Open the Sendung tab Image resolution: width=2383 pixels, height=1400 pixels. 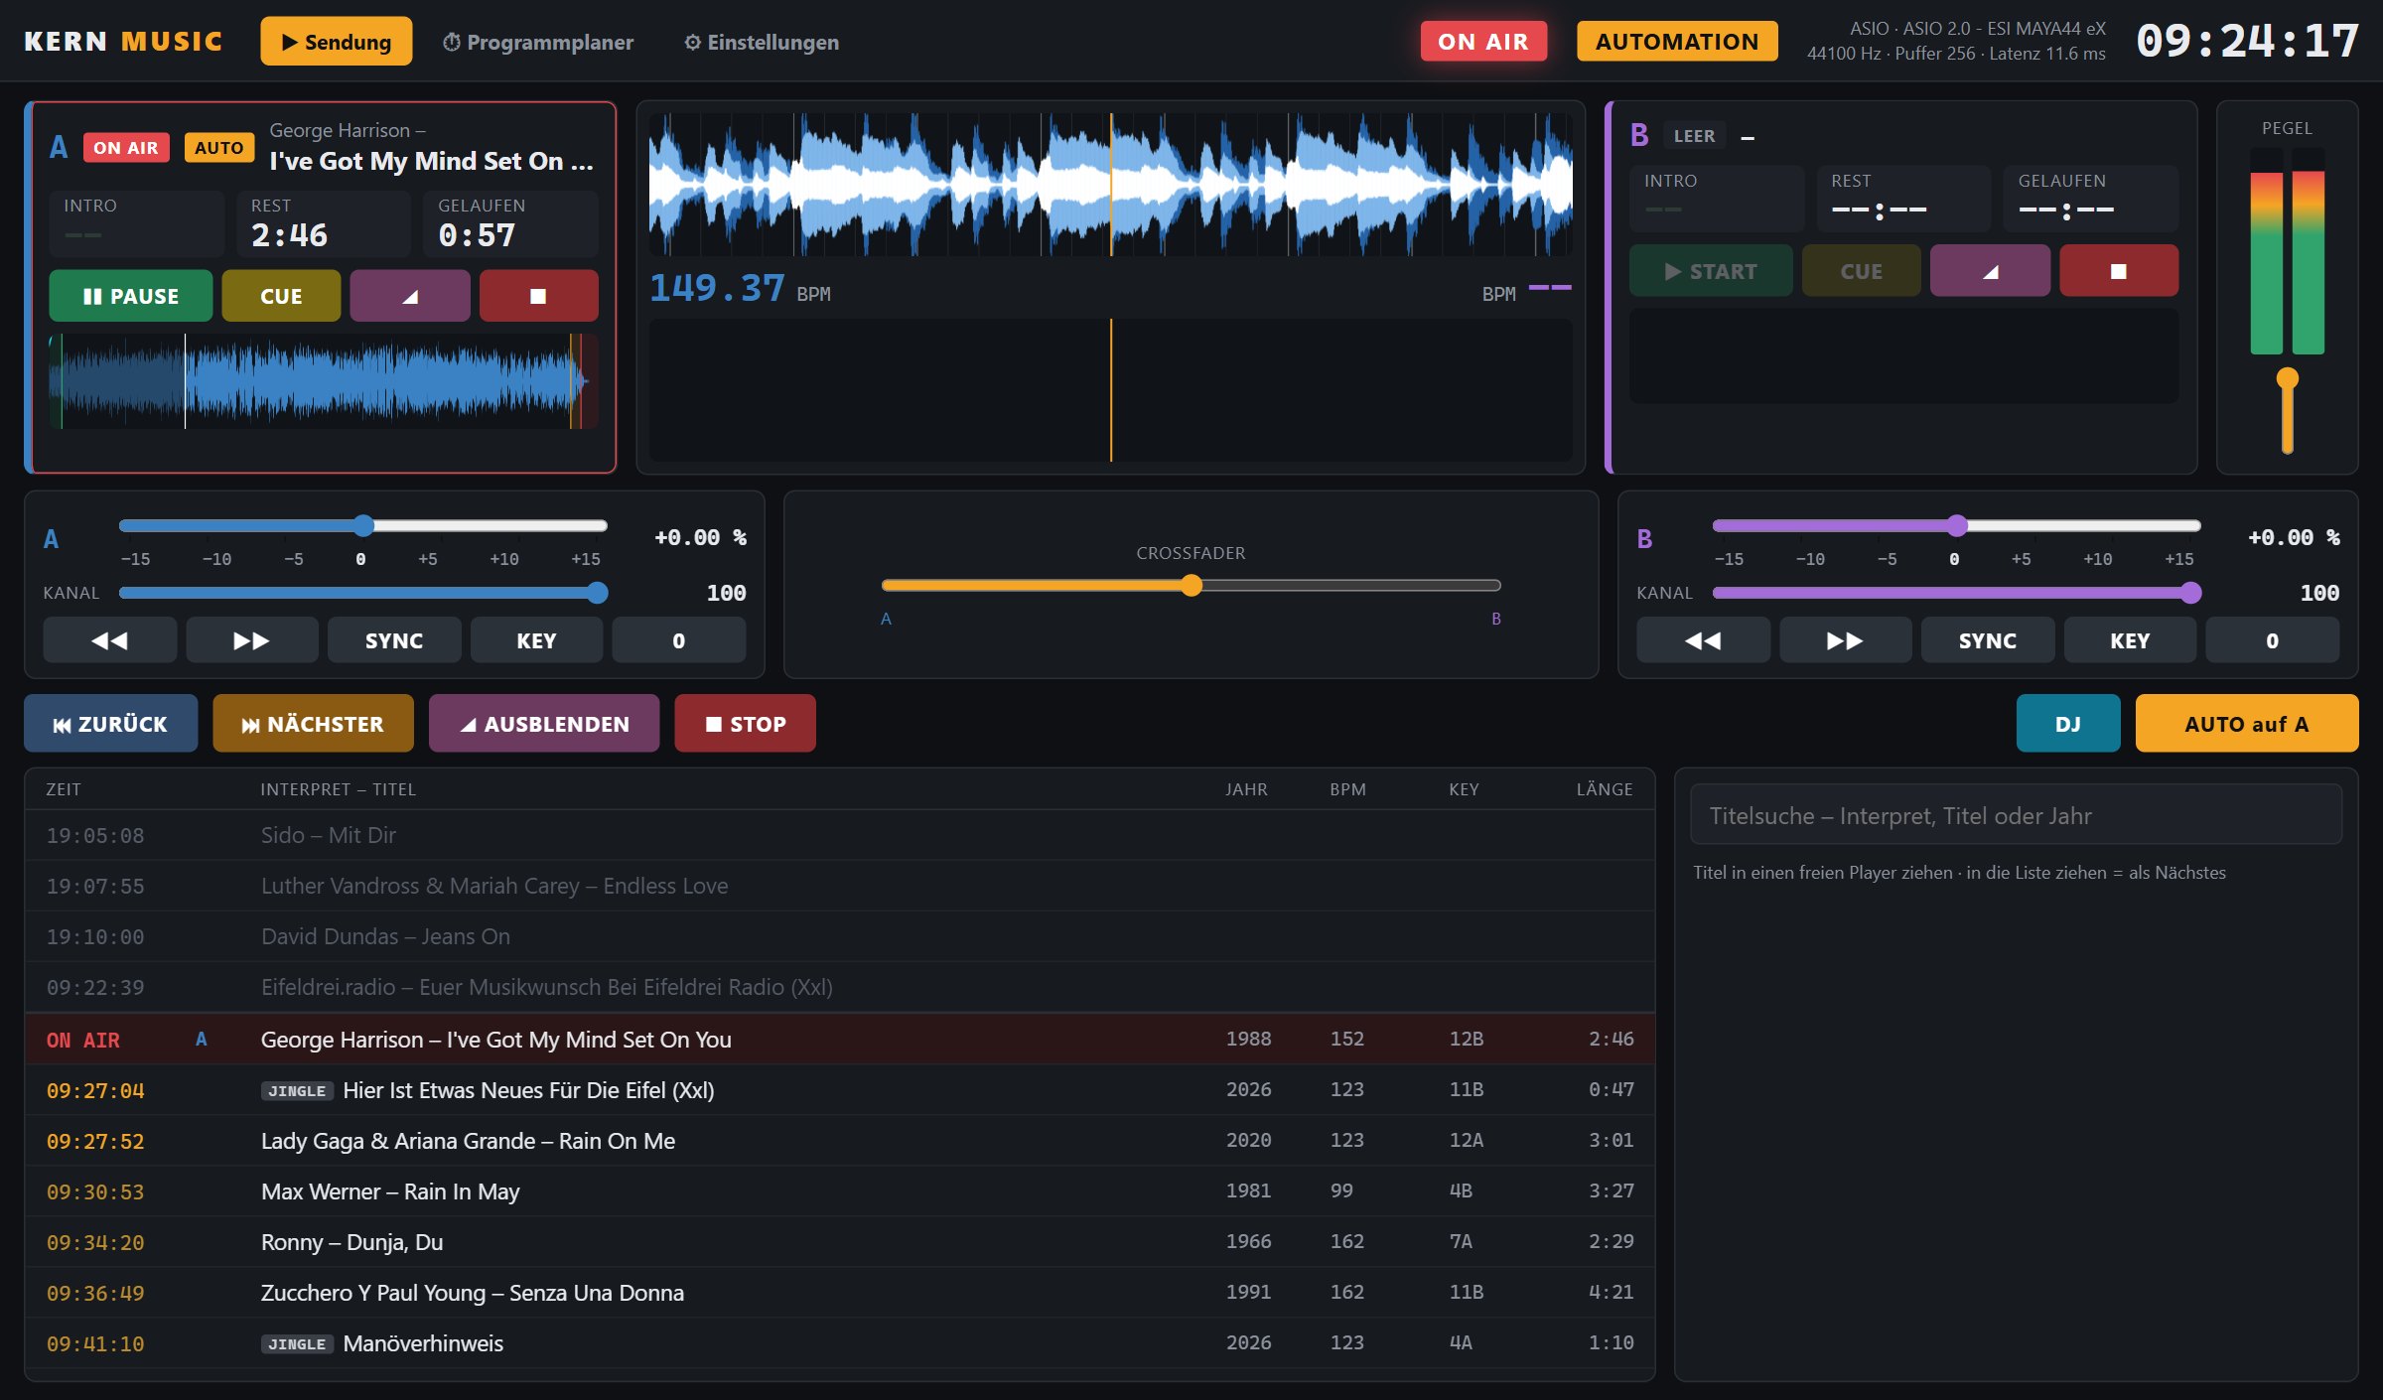pos(337,42)
